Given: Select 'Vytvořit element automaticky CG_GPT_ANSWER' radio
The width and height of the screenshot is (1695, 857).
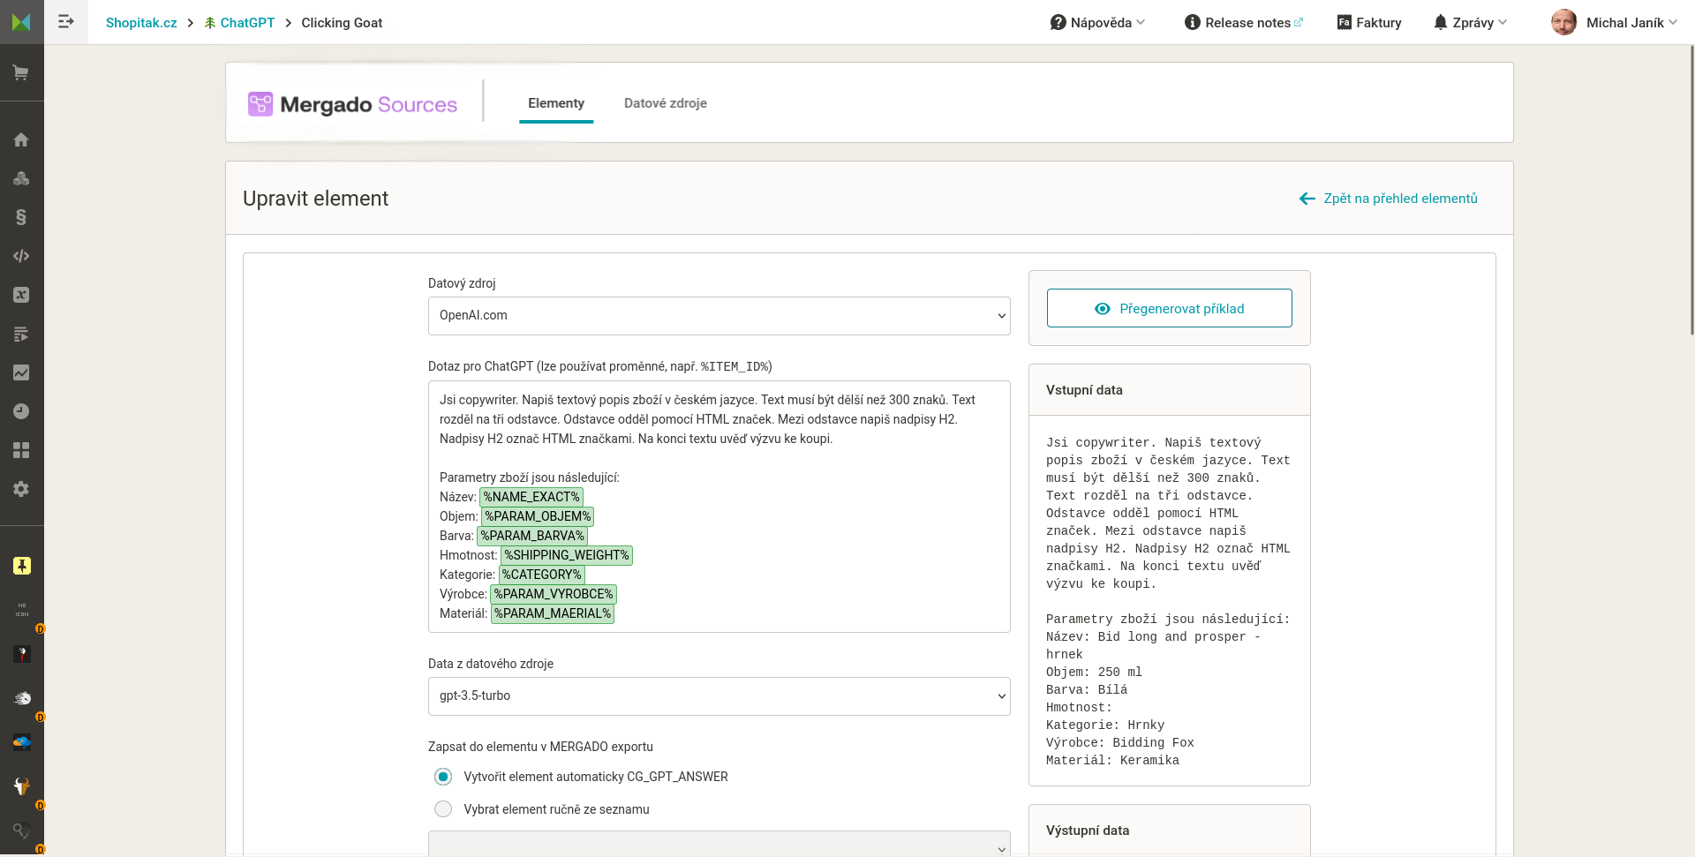Looking at the screenshot, I should pos(443,777).
